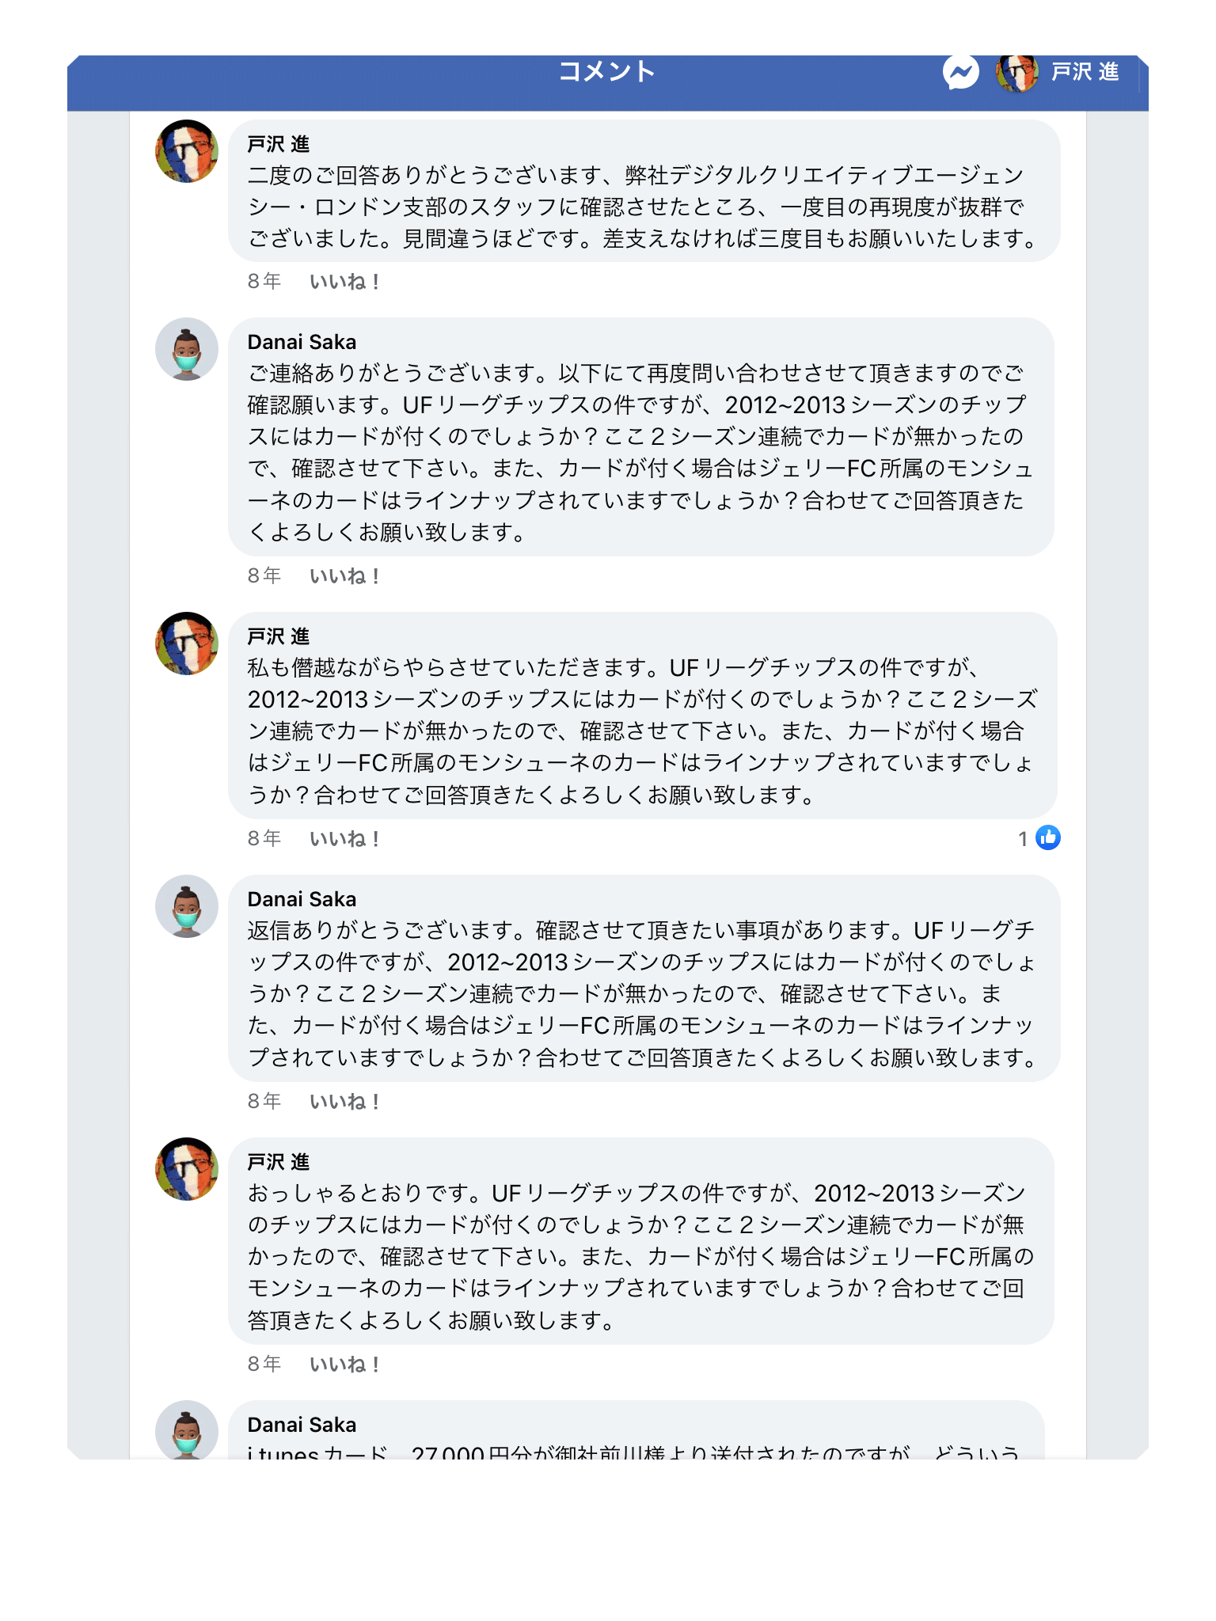Open the avatar beside the おっしゃるとおりです comment
Image resolution: width=1216 pixels, height=1621 pixels.
click(x=187, y=1169)
